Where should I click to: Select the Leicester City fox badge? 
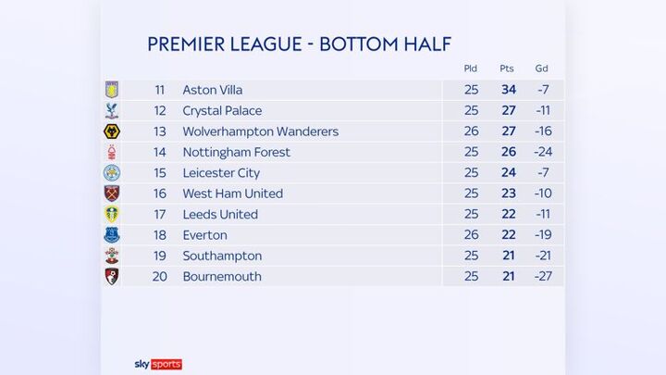click(x=112, y=173)
